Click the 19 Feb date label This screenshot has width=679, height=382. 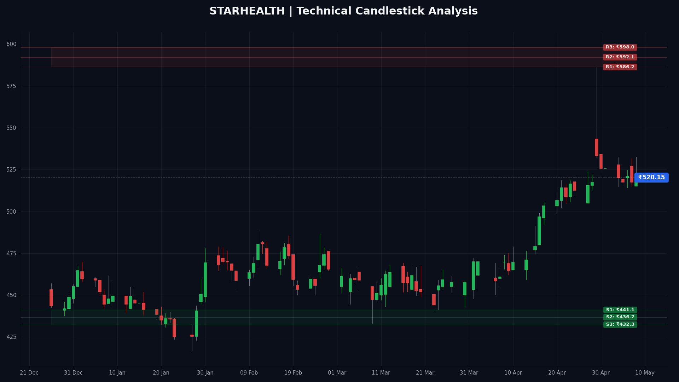[x=293, y=373]
